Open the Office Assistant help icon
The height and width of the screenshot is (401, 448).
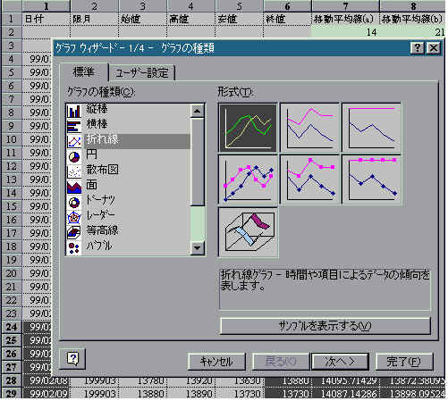click(72, 358)
